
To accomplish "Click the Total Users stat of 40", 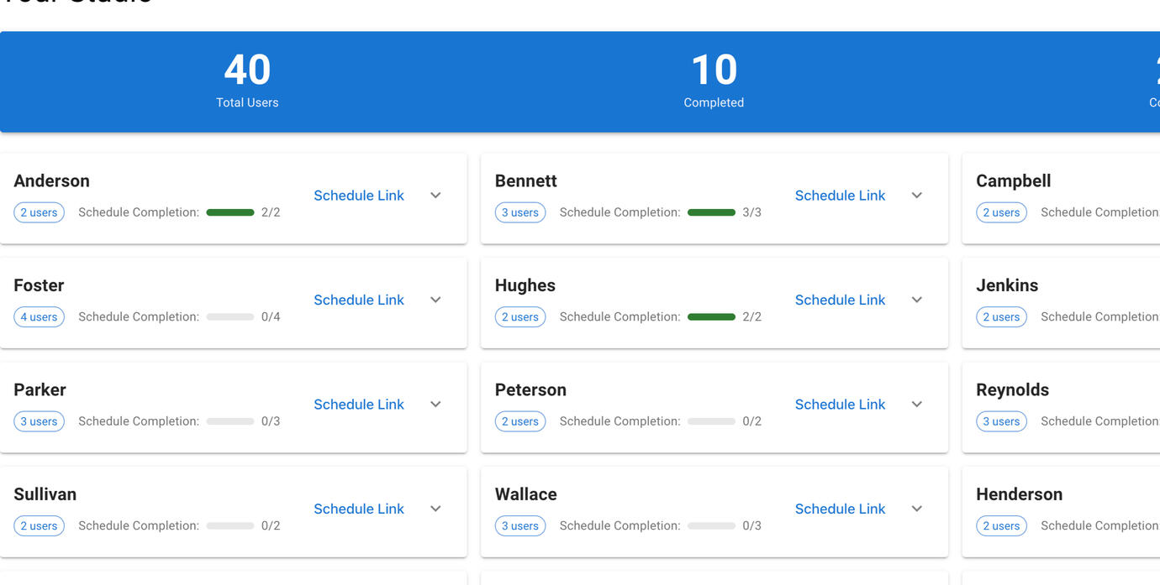I will (247, 81).
